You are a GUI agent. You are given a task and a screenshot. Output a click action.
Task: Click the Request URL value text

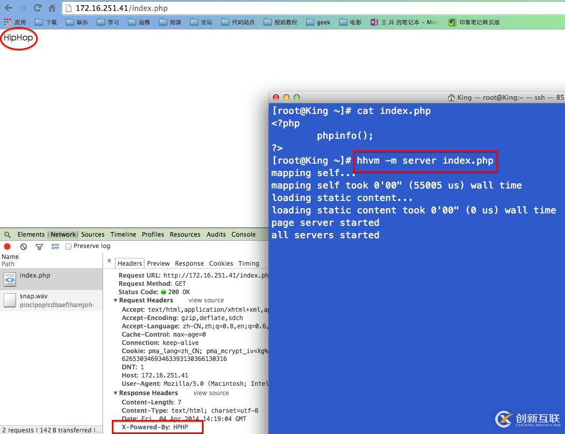pos(216,276)
